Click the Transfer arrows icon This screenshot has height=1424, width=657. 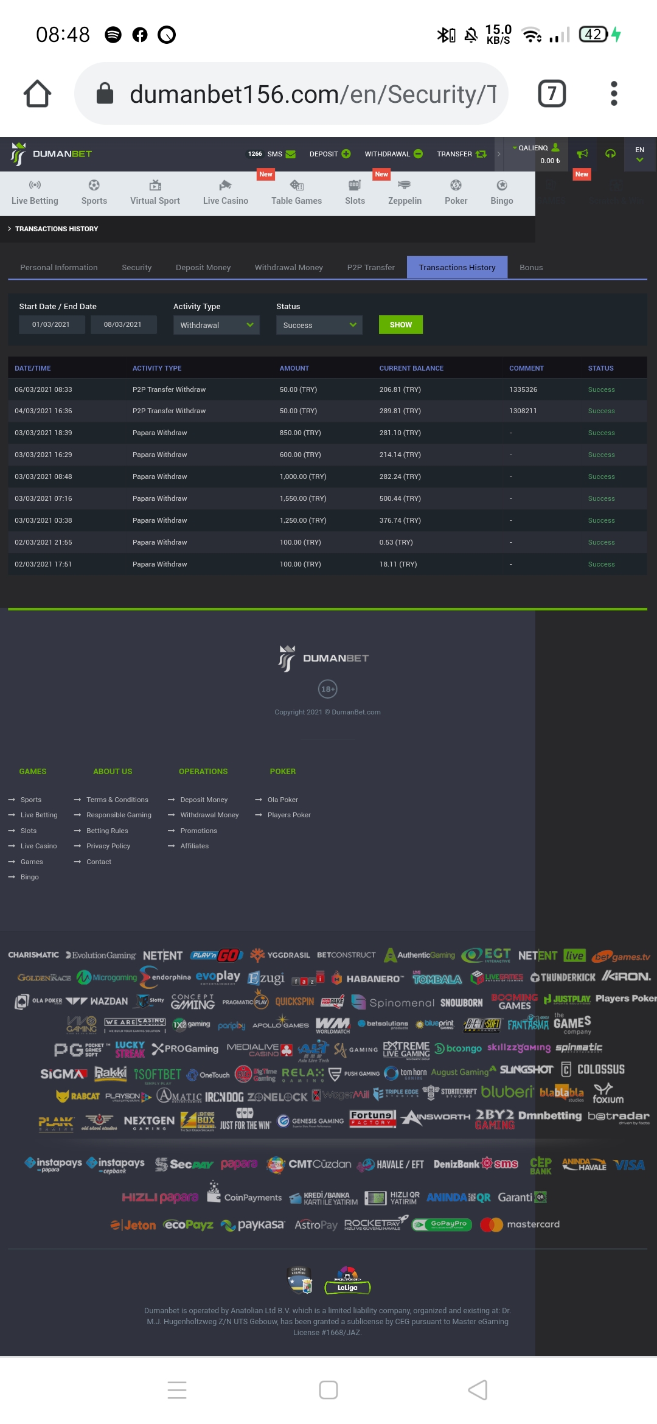point(481,154)
